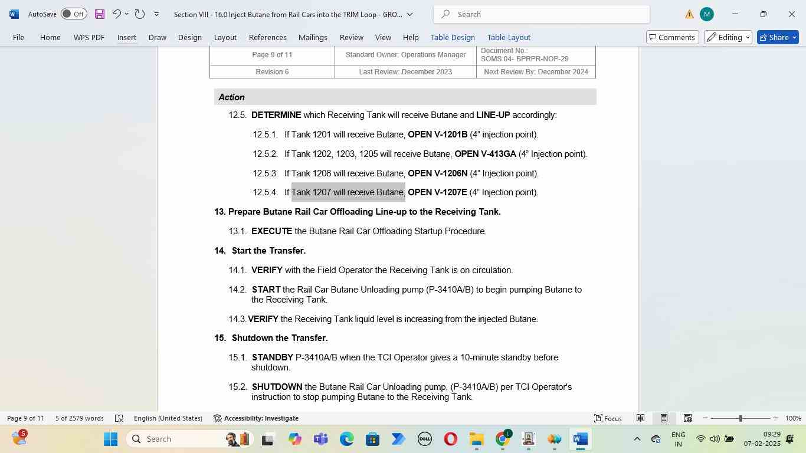
Task: Click the warning alert icon
Action: click(x=689, y=14)
